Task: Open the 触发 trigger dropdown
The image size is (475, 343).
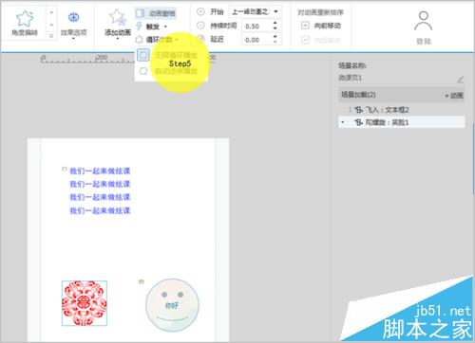Action: 151,27
